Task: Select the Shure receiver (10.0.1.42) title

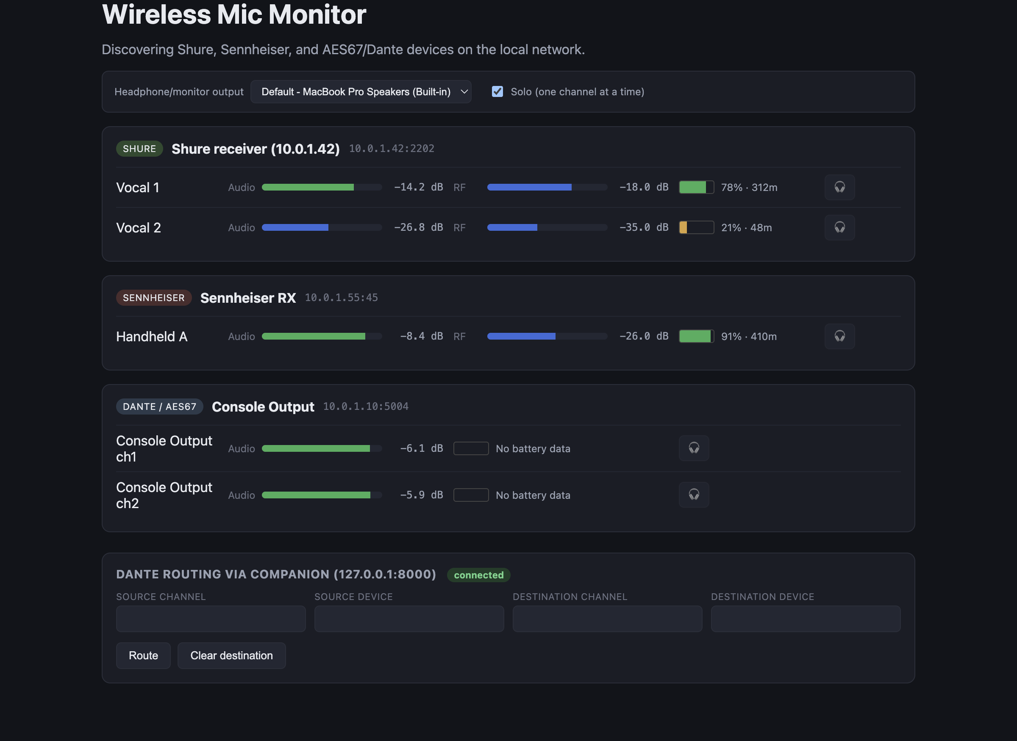Action: point(256,149)
